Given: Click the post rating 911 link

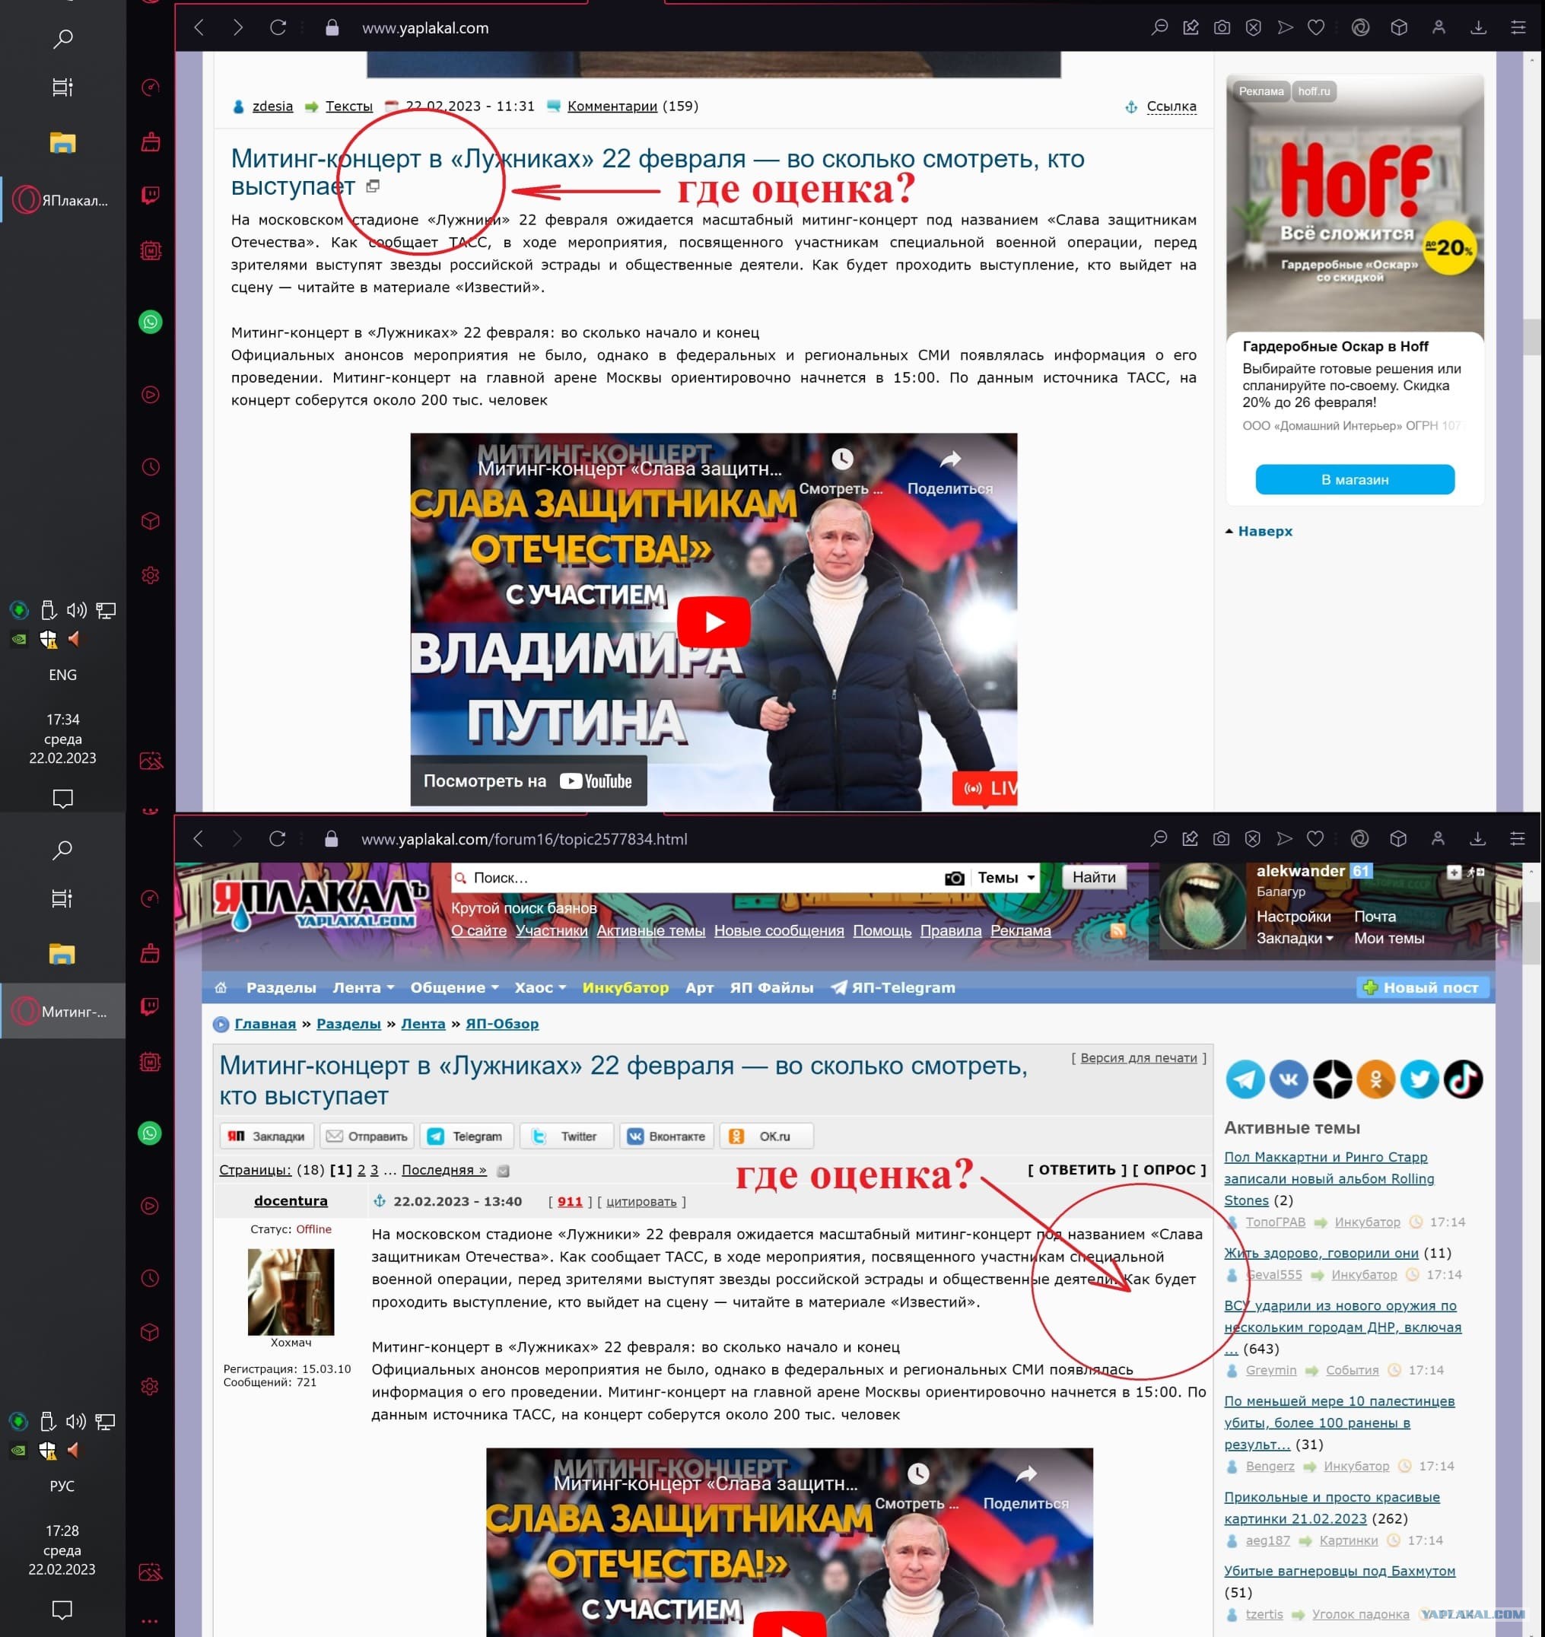Looking at the screenshot, I should coord(570,1201).
